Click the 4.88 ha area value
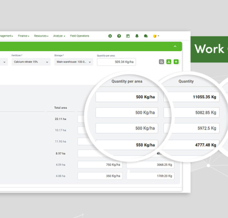 (60, 176)
